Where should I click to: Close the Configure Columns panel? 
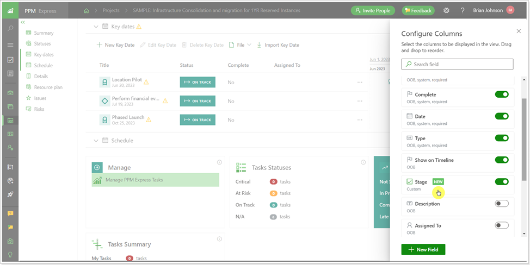click(519, 31)
